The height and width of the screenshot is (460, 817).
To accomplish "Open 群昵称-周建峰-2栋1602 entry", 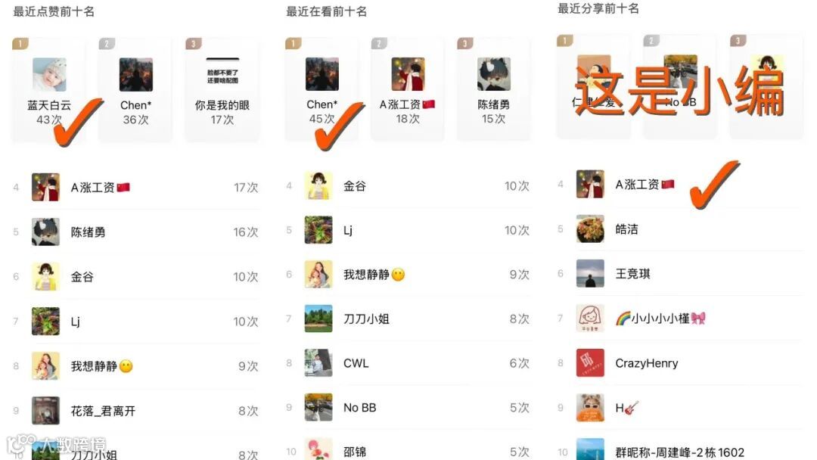I will (x=679, y=450).
